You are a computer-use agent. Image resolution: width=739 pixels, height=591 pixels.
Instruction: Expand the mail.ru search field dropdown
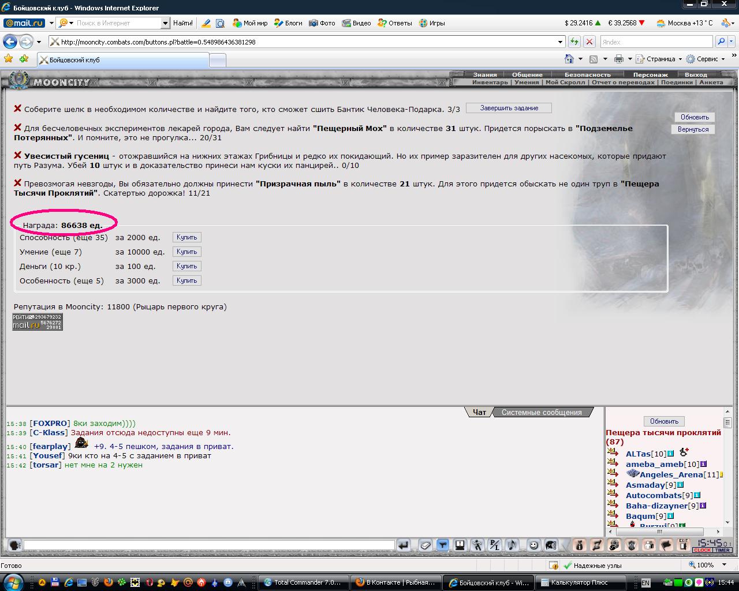click(x=165, y=23)
